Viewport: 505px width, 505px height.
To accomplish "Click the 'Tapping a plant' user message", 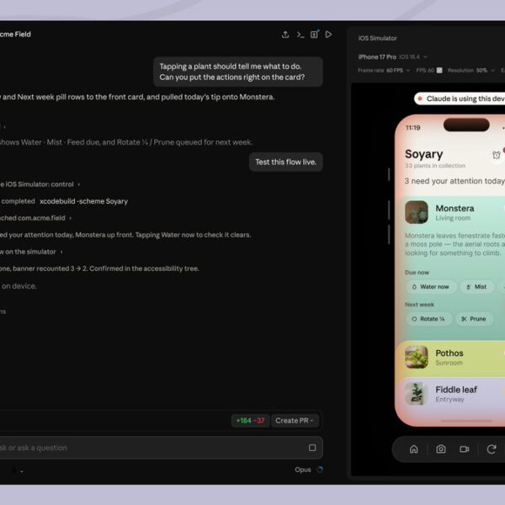I will pyautogui.click(x=238, y=72).
